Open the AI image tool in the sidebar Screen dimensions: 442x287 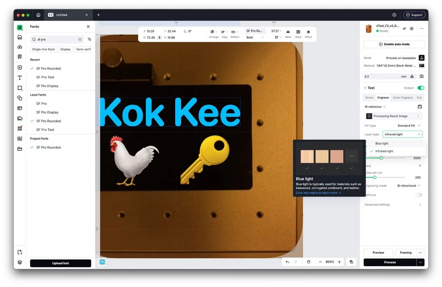coord(20,138)
